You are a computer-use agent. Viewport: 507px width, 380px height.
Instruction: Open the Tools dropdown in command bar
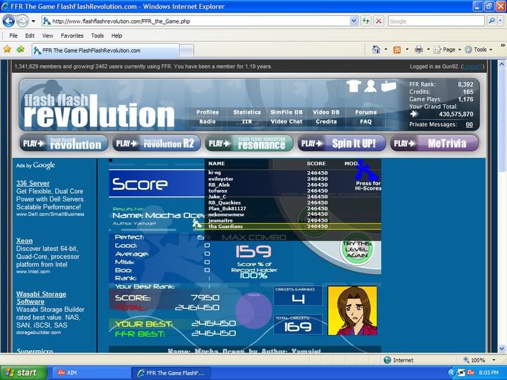click(478, 49)
